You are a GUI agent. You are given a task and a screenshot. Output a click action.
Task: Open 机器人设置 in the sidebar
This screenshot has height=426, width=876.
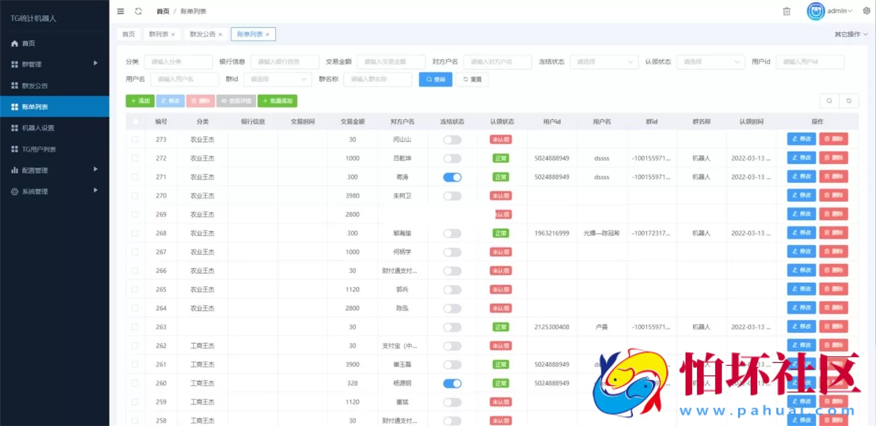[x=55, y=128]
